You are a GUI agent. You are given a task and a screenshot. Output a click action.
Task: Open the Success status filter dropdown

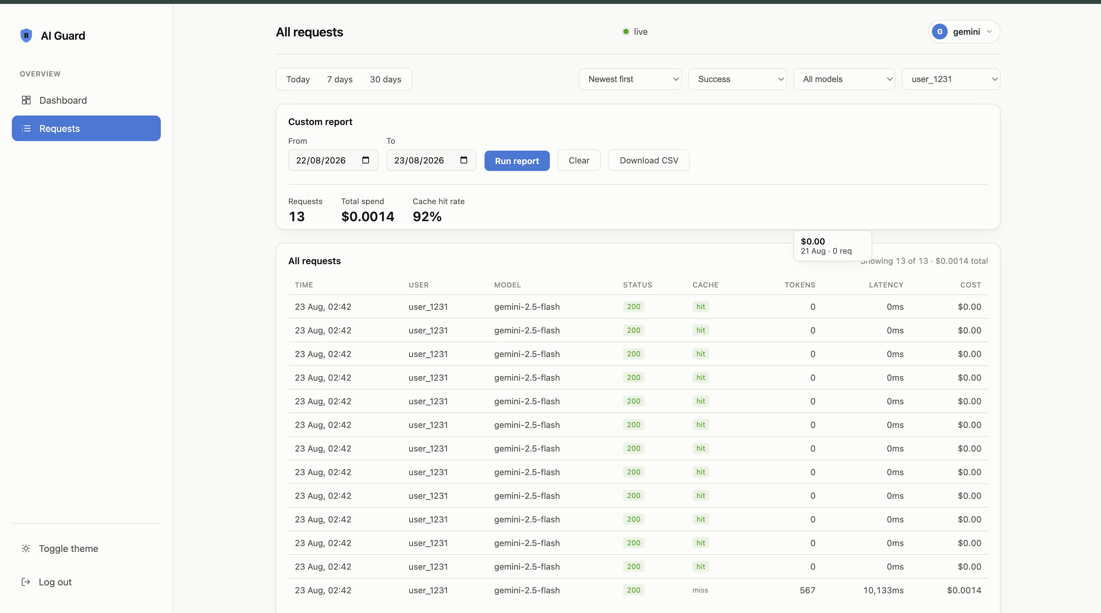tap(737, 79)
